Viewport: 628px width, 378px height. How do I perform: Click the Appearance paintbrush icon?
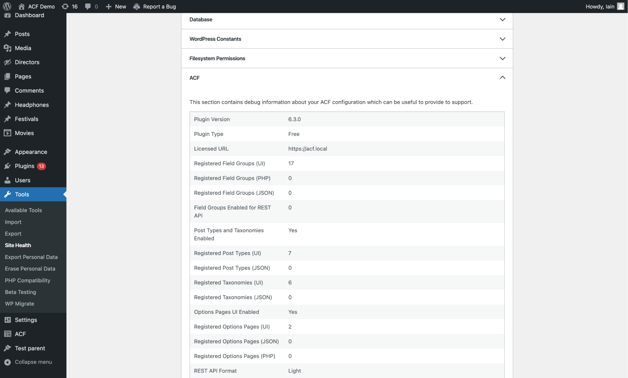(x=8, y=152)
